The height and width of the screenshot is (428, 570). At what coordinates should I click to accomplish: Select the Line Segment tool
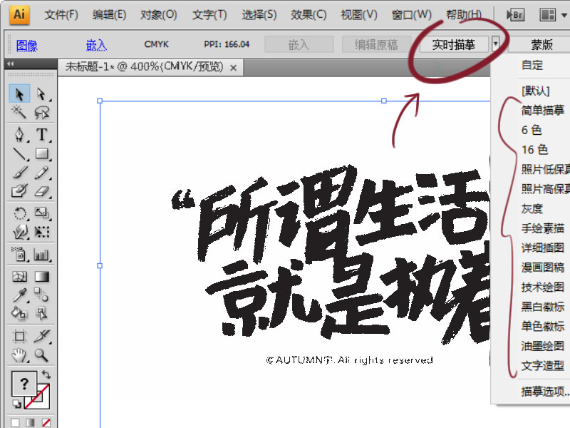point(19,153)
